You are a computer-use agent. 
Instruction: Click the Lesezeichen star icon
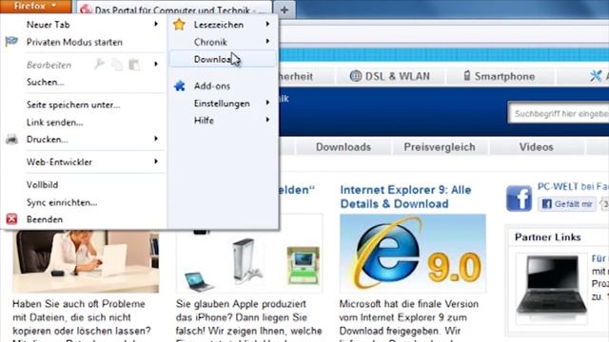pyautogui.click(x=179, y=25)
